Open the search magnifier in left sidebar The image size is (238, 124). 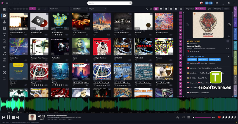4,79
